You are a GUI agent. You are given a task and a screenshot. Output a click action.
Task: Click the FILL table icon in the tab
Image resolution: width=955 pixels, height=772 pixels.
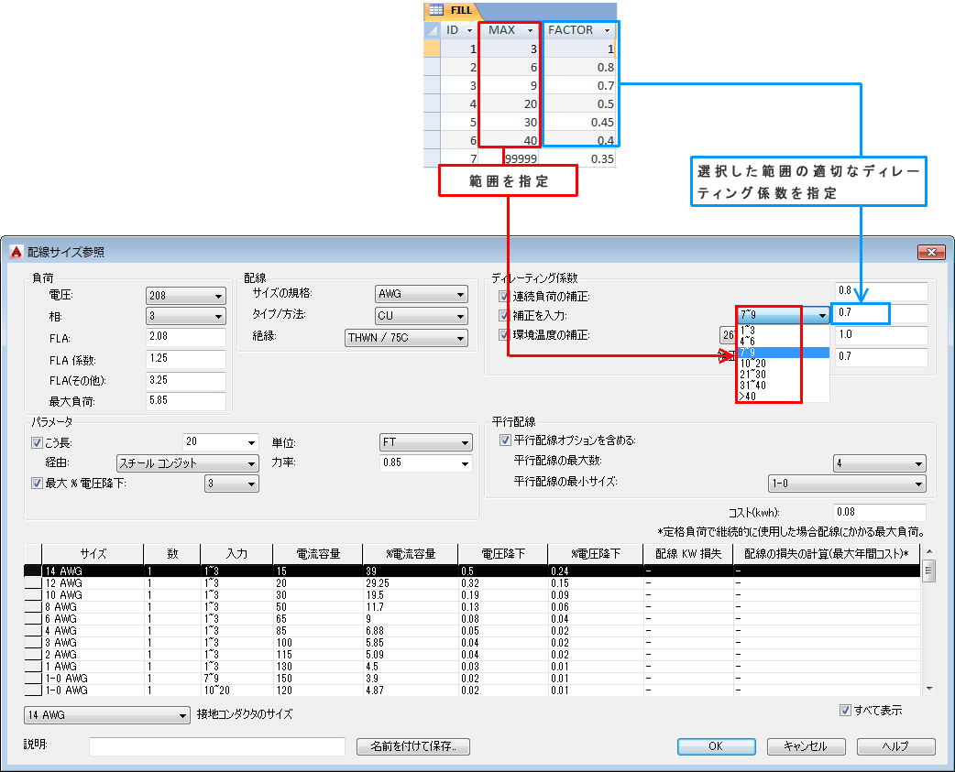coord(436,10)
